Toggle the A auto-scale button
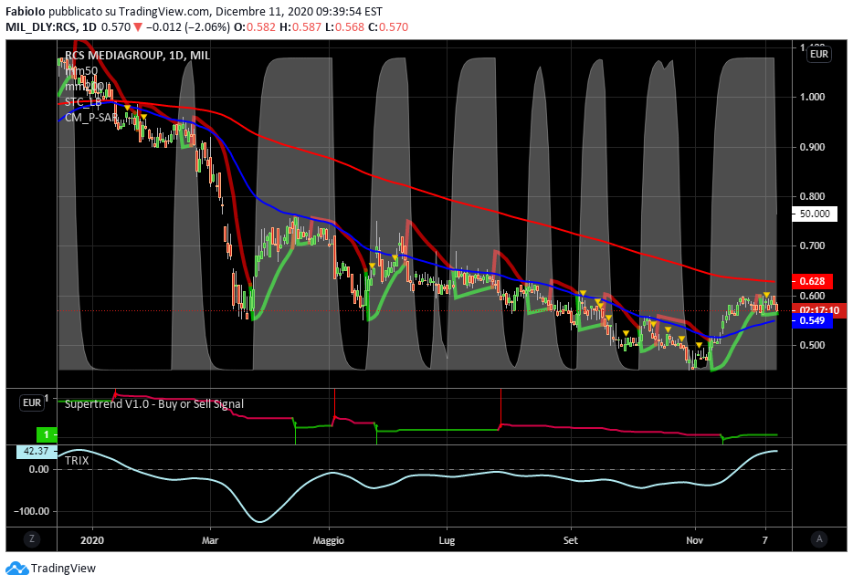Viewport: 853px width, 585px height. [819, 539]
